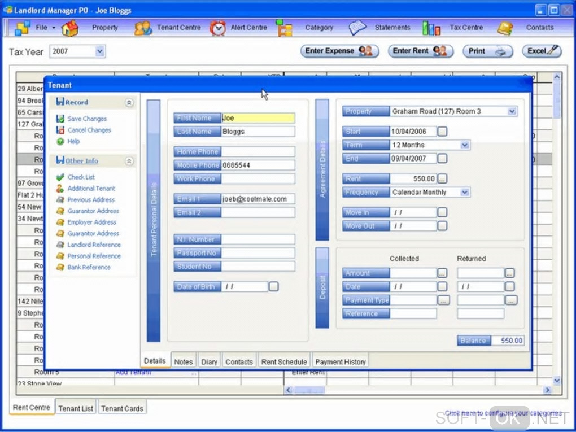Switch to the Diary tab
This screenshot has width=576, height=432.
pos(209,362)
